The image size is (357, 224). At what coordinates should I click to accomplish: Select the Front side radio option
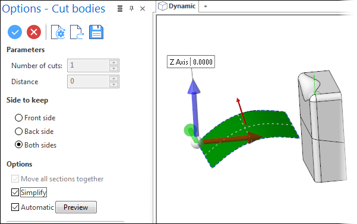(x=18, y=118)
